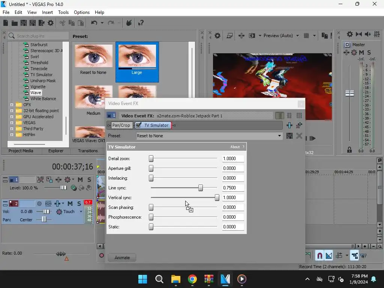Toggle invert phase on audio track 2
This screenshot has width=384, height=288.
coord(48,204)
